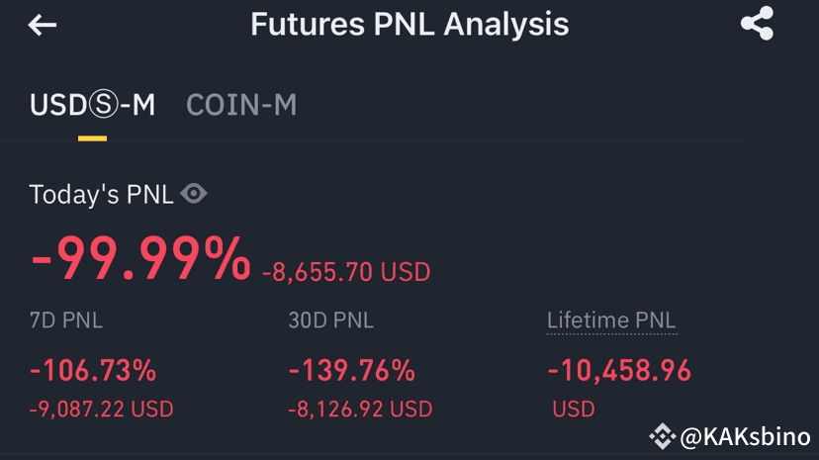The height and width of the screenshot is (460, 819).
Task: Tap the -106.73% seven-day percentage
Action: (x=93, y=370)
